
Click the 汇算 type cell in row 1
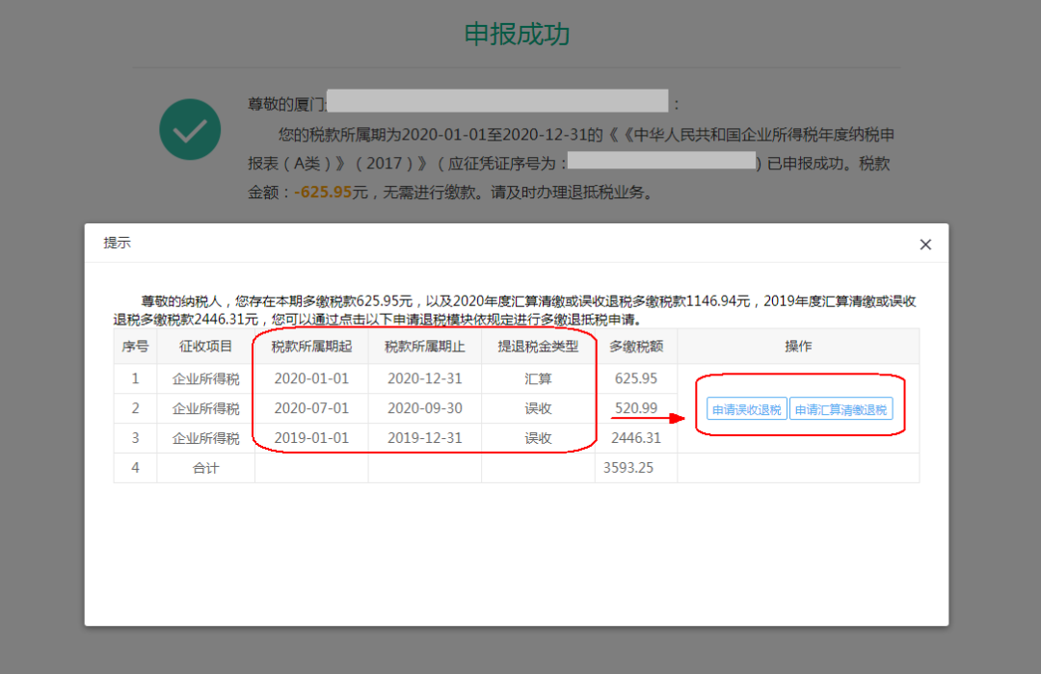tap(538, 377)
